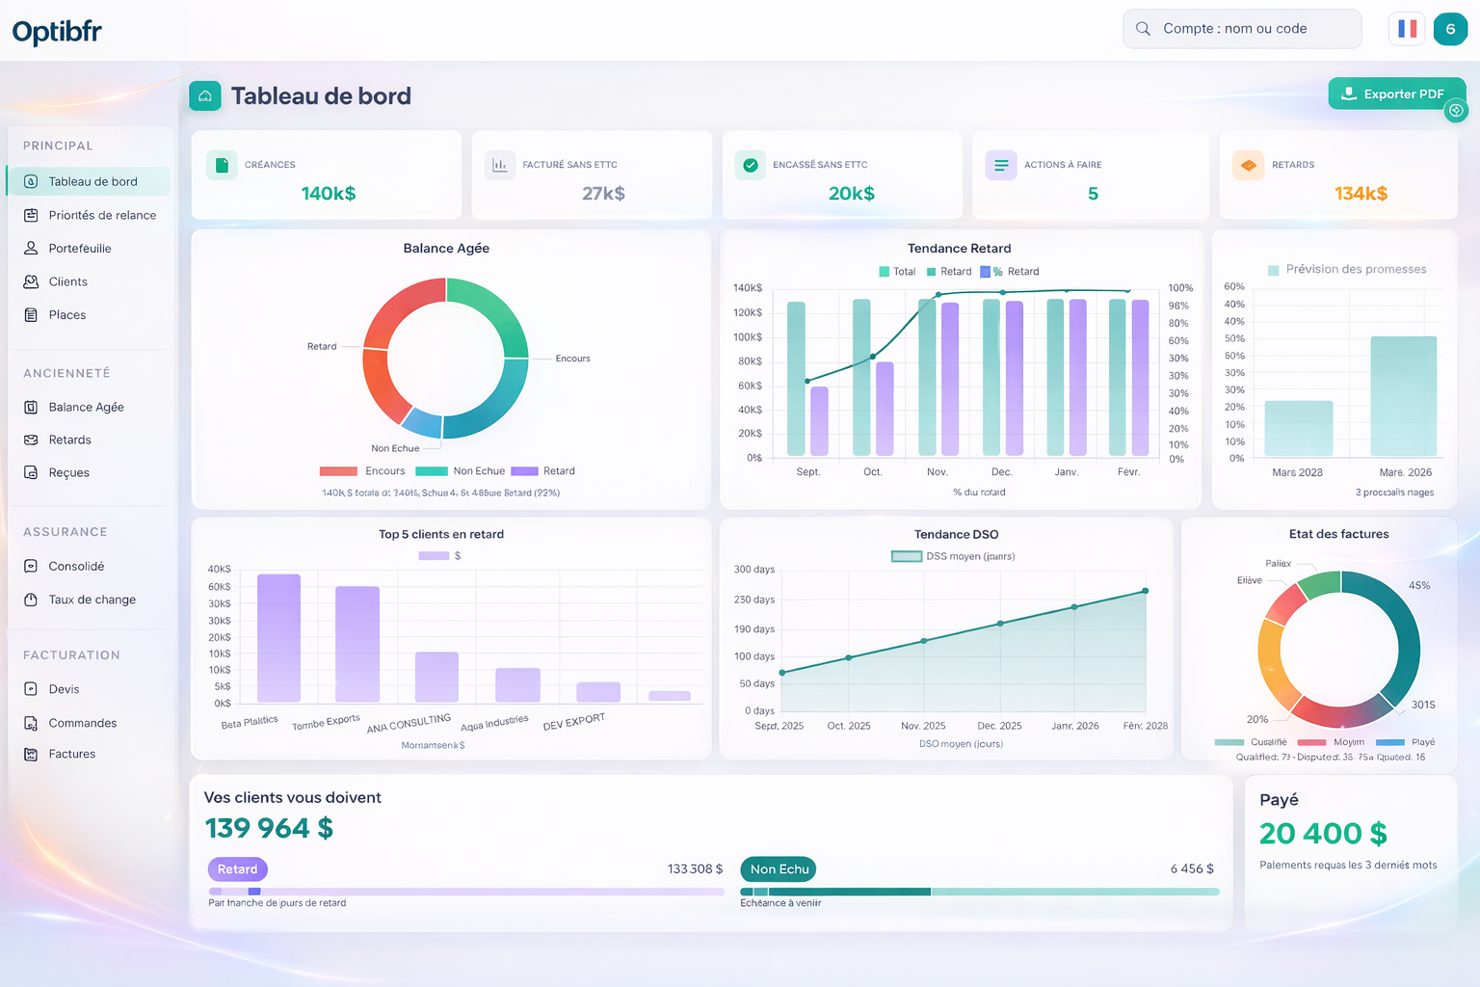Click the home icon beside Tableau de bord title
Screen dimensions: 1480x987
pyautogui.click(x=204, y=95)
